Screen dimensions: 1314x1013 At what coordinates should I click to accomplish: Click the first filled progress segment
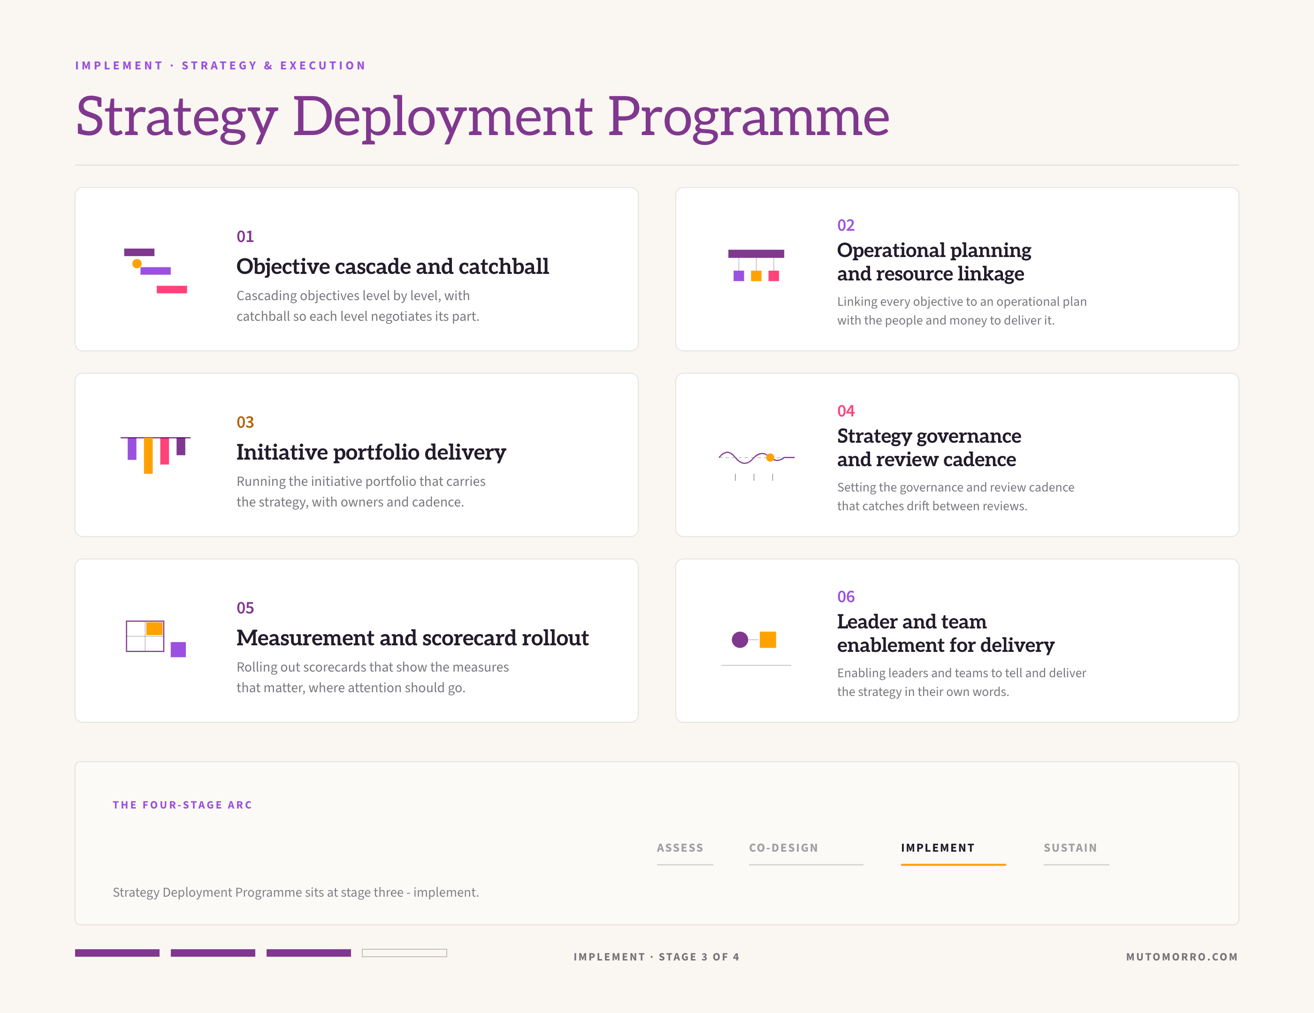coord(117,953)
